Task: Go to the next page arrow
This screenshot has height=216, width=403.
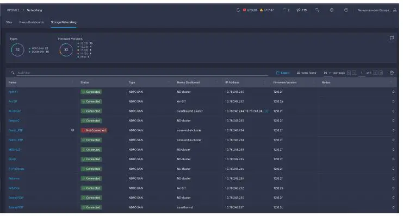Action: tap(375, 73)
